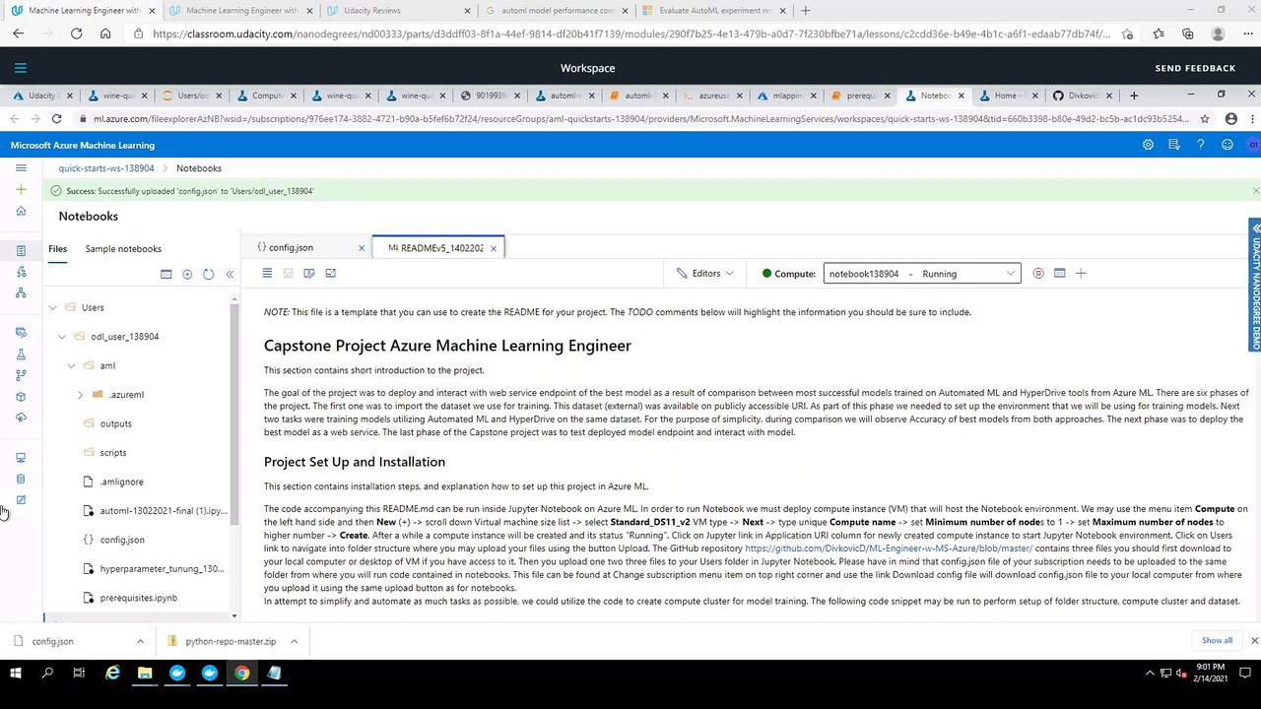
Task: Open Data Labeling icon in sidebar
Action: pos(21,500)
